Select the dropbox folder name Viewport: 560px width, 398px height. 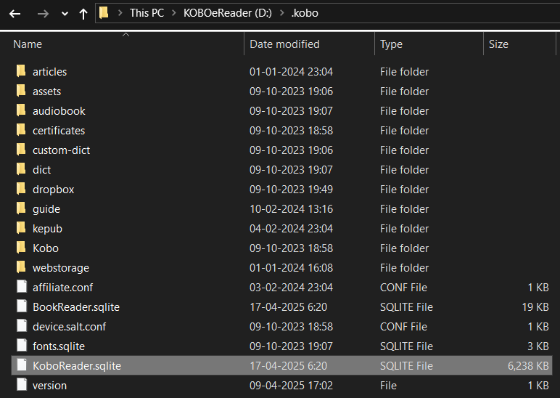(53, 190)
